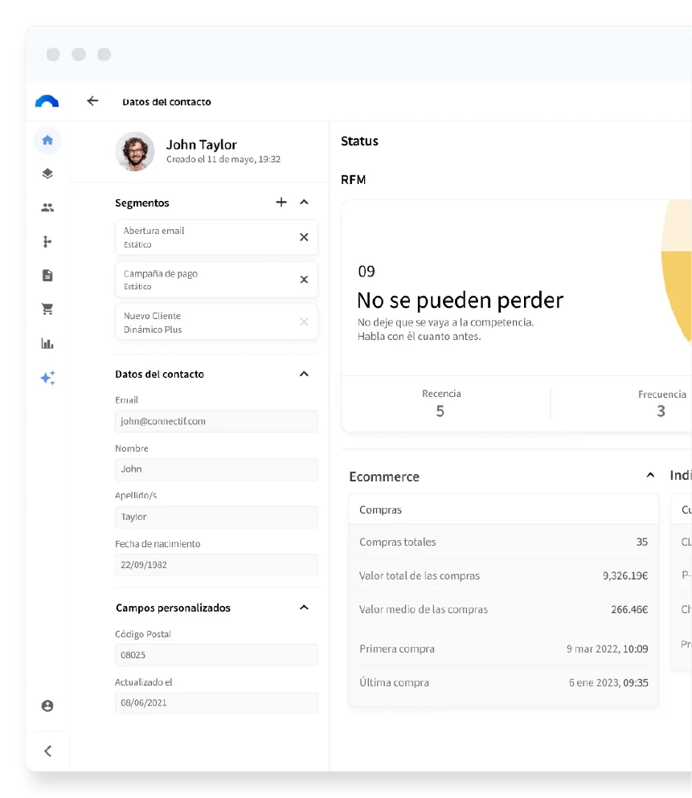Open the contacts people icon

(x=47, y=207)
